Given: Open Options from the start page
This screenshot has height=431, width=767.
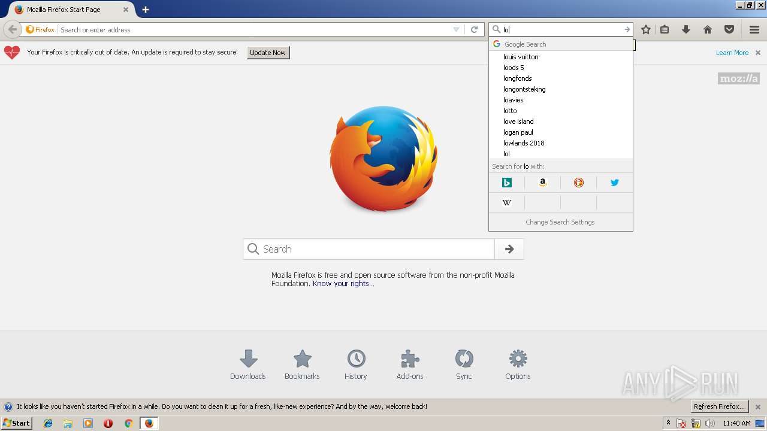Looking at the screenshot, I should click(518, 365).
